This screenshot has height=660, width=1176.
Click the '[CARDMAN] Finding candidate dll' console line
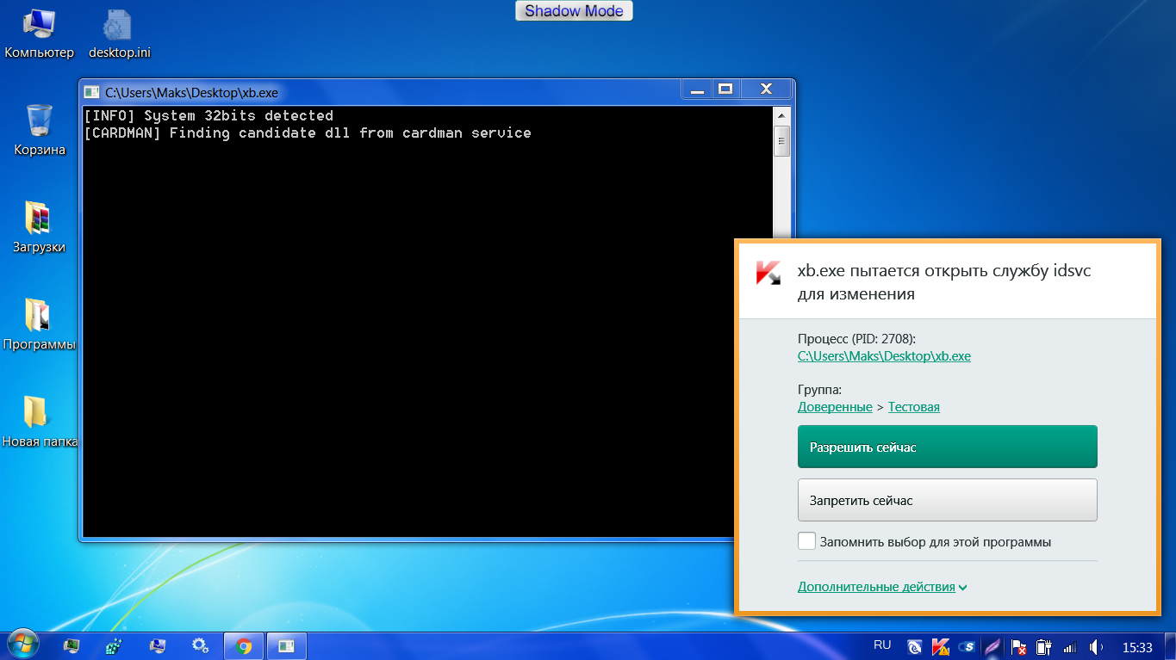tap(308, 133)
